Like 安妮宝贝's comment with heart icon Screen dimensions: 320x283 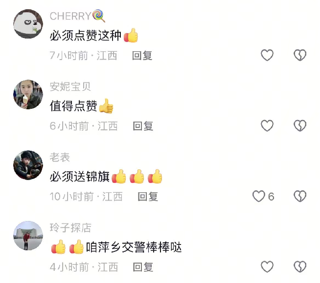click(x=267, y=125)
